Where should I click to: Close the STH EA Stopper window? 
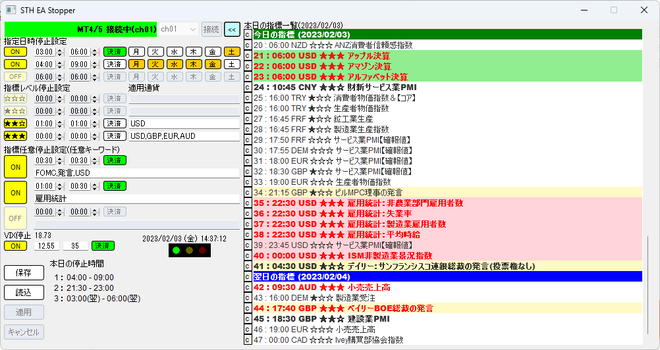[x=644, y=10]
